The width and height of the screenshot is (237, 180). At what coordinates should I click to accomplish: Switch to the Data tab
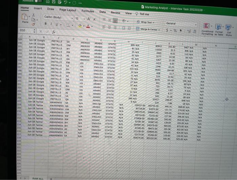tap(103, 12)
